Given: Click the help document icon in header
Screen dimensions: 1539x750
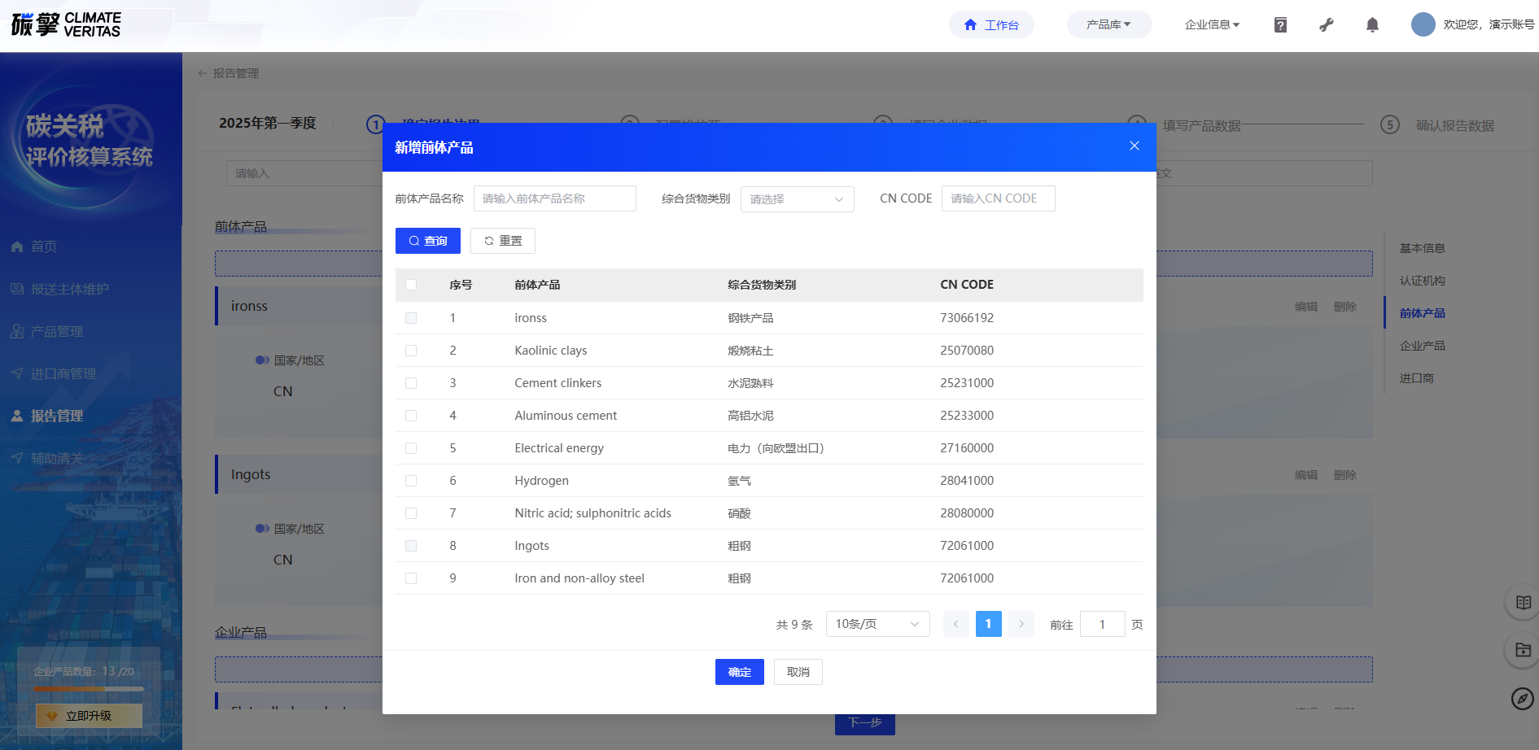Looking at the screenshot, I should click(1280, 25).
